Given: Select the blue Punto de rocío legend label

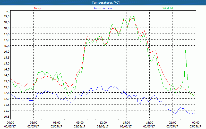Looking at the screenshot, I should (102, 8).
